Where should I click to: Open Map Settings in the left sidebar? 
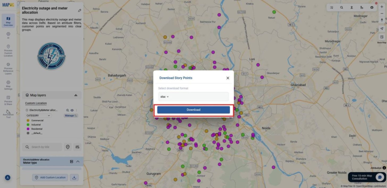(8, 85)
